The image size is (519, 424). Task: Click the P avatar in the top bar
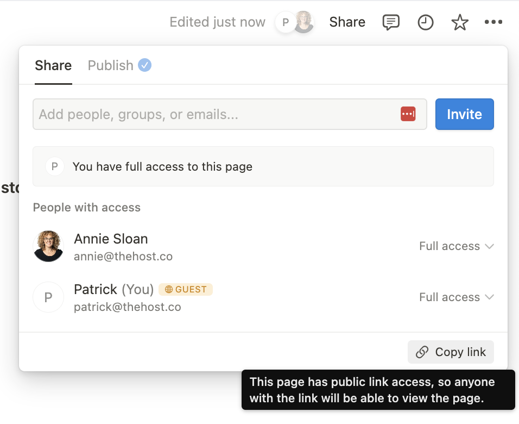tap(286, 22)
